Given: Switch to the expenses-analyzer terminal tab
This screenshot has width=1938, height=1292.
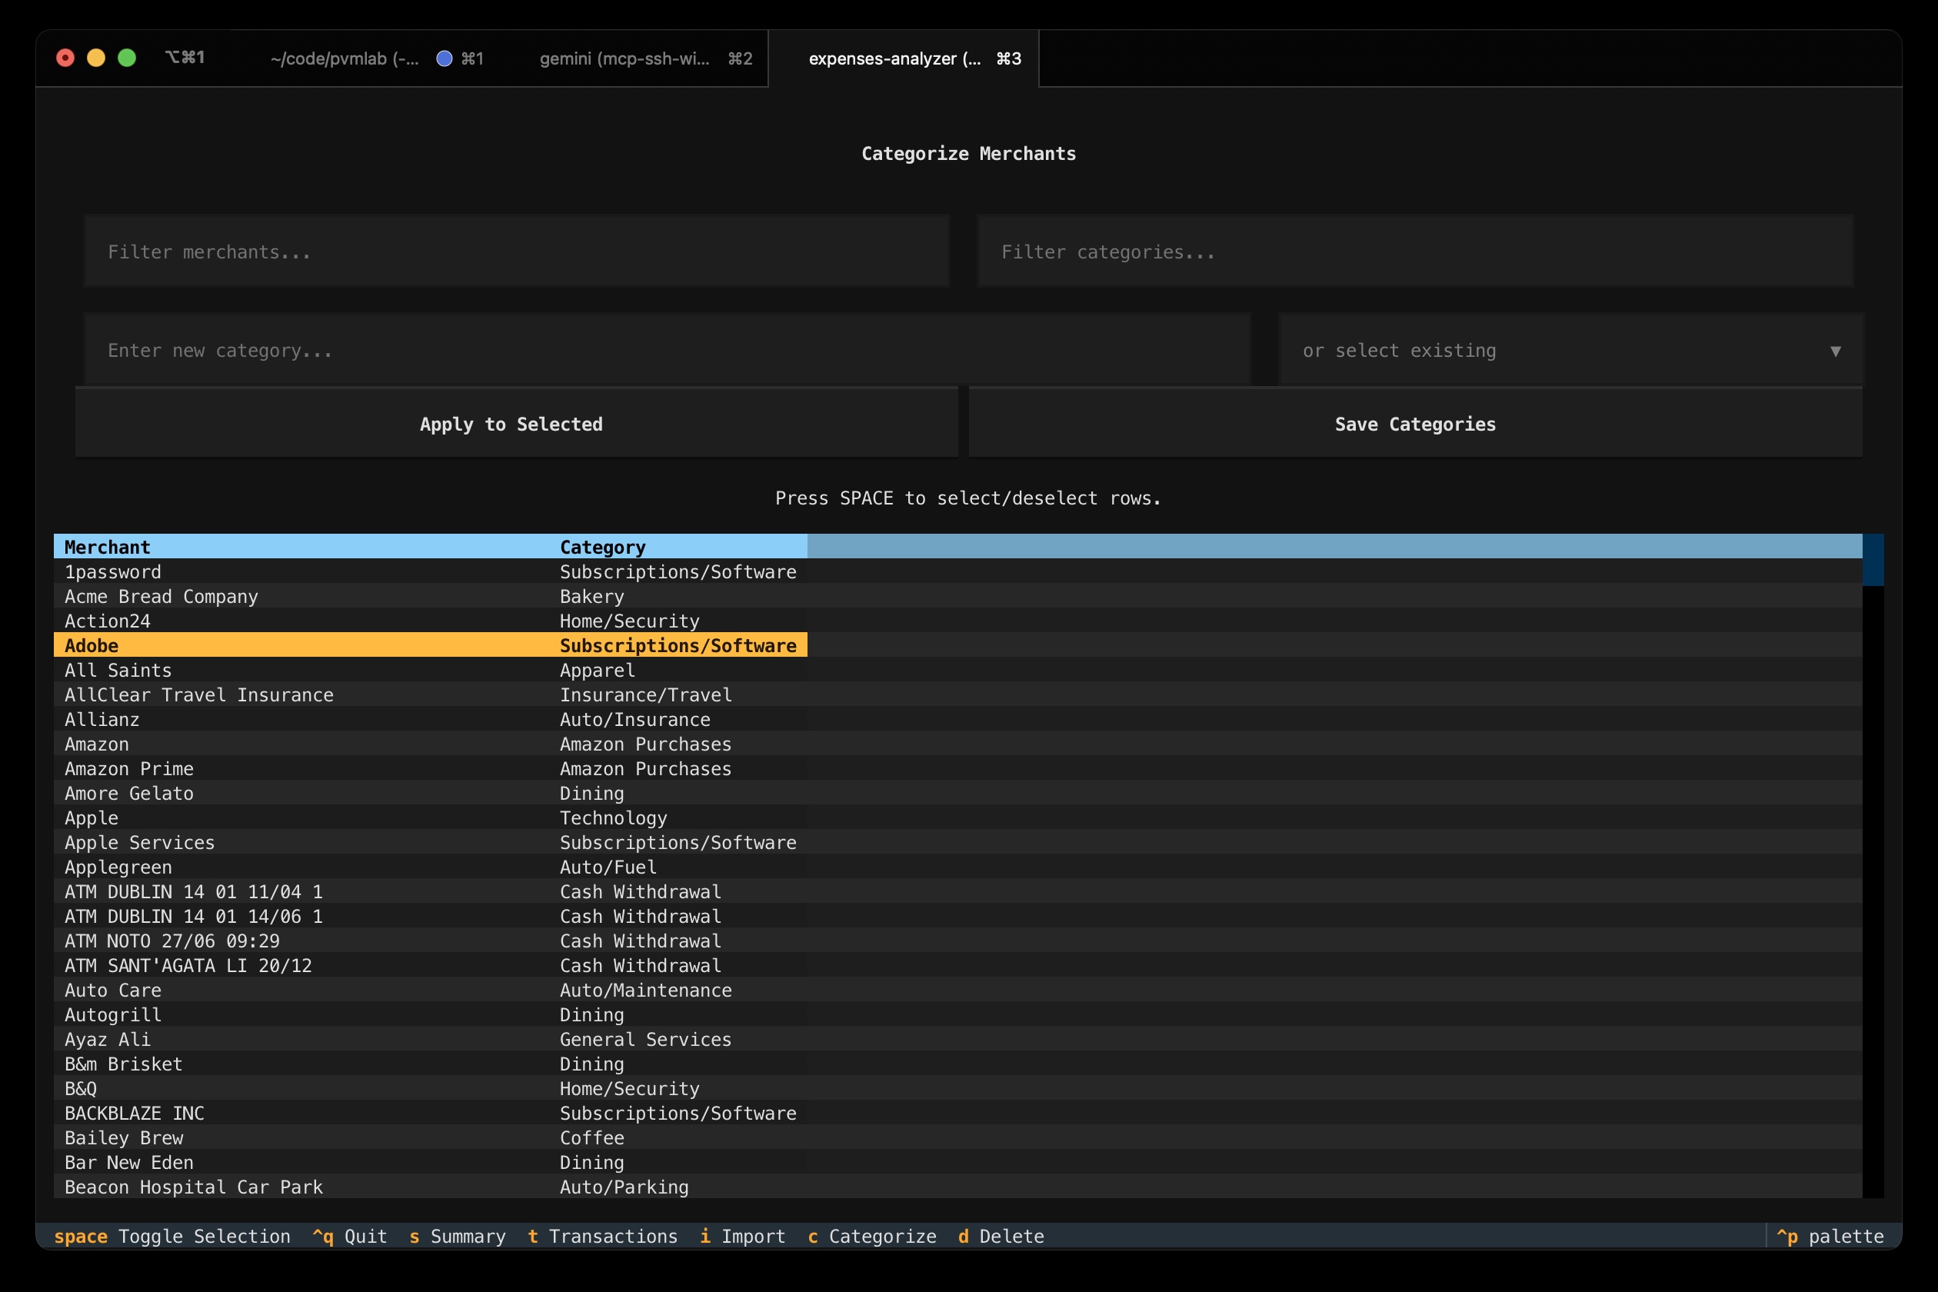Looking at the screenshot, I should [x=901, y=58].
